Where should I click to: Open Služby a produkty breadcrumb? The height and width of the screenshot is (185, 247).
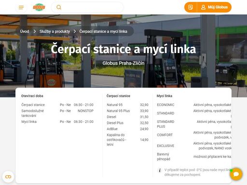tap(55, 31)
